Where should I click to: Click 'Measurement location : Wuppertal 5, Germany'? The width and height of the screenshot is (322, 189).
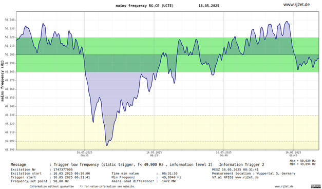[x=254, y=174]
